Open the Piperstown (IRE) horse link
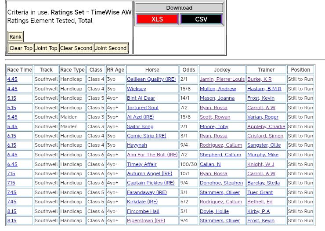Image resolution: width=325 pixels, height=231 pixels. click(146, 221)
